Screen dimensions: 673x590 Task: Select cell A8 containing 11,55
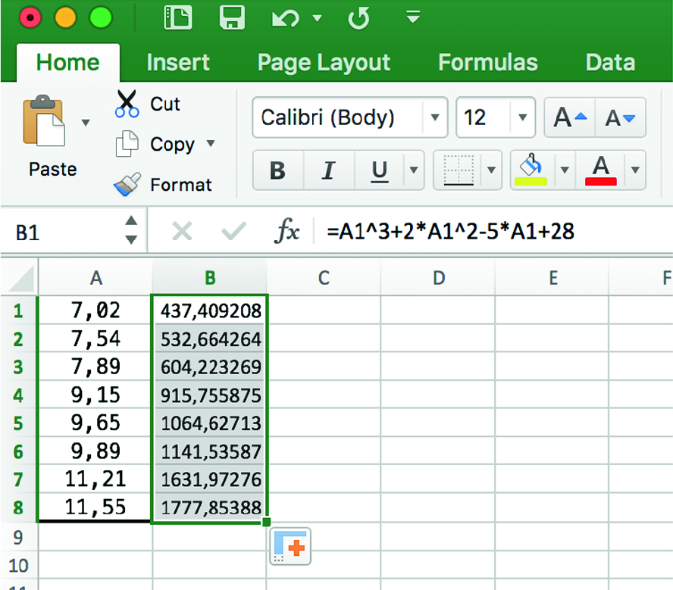pyautogui.click(x=95, y=507)
